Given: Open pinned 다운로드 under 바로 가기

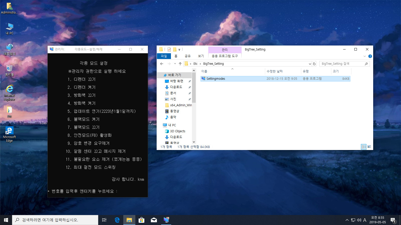Looking at the screenshot, I should (x=176, y=87).
